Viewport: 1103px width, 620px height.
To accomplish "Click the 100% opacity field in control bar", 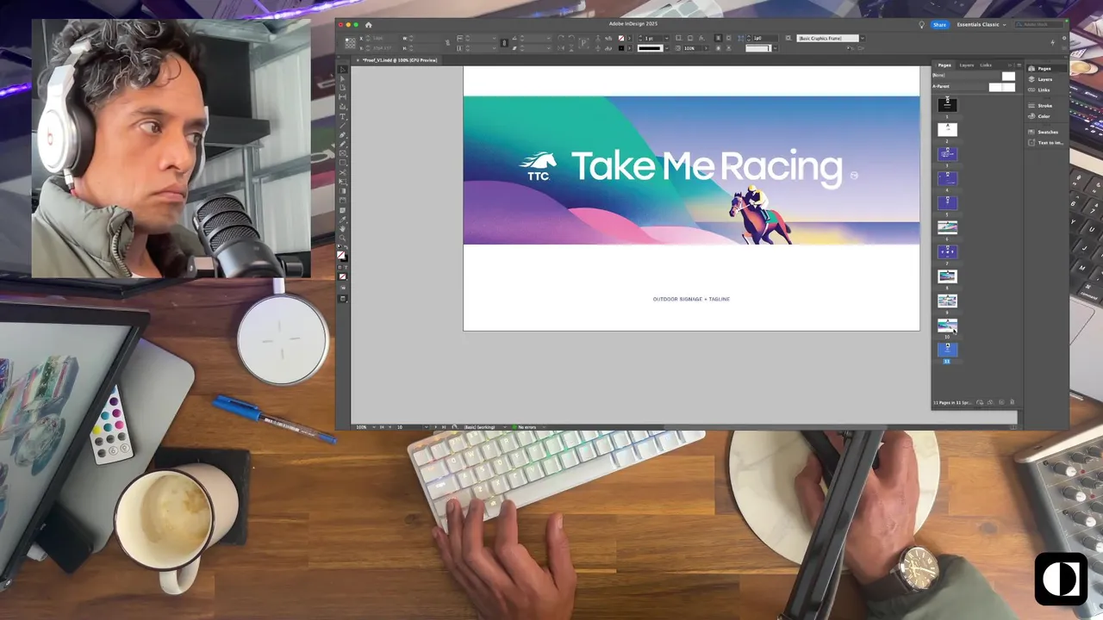I will 693,48.
